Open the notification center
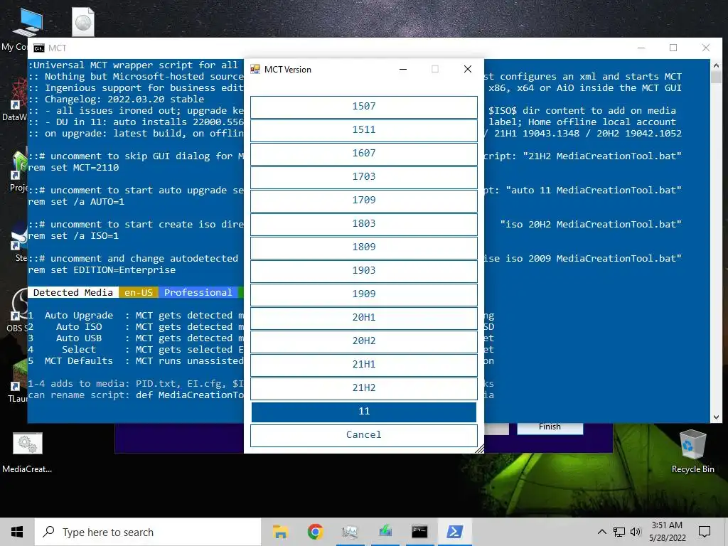 point(705,532)
